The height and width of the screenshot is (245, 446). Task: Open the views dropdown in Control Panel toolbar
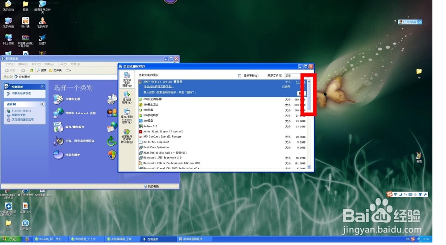tap(69, 70)
